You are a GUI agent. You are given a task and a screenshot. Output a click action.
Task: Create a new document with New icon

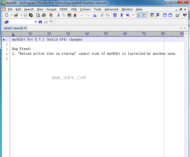(7, 15)
